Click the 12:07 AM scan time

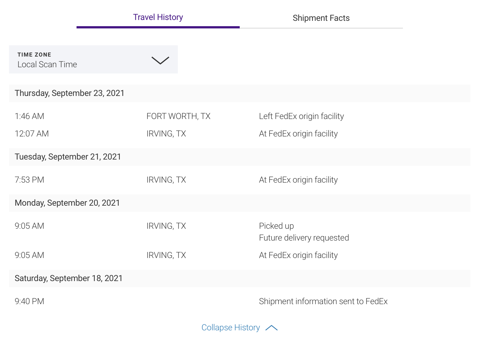pyautogui.click(x=32, y=134)
